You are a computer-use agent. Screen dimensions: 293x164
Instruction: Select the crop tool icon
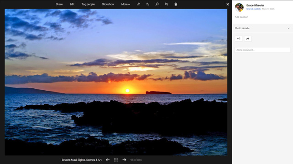click(x=166, y=4)
